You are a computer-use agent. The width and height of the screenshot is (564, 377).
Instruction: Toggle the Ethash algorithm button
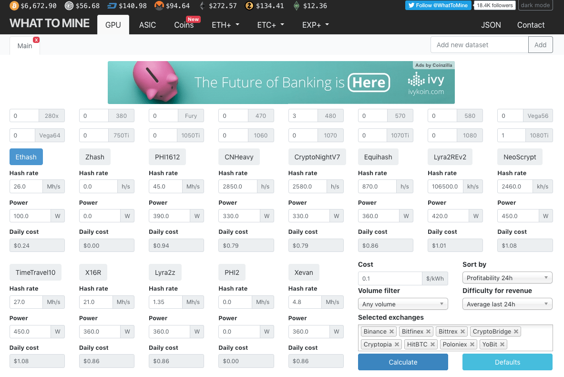(x=26, y=157)
